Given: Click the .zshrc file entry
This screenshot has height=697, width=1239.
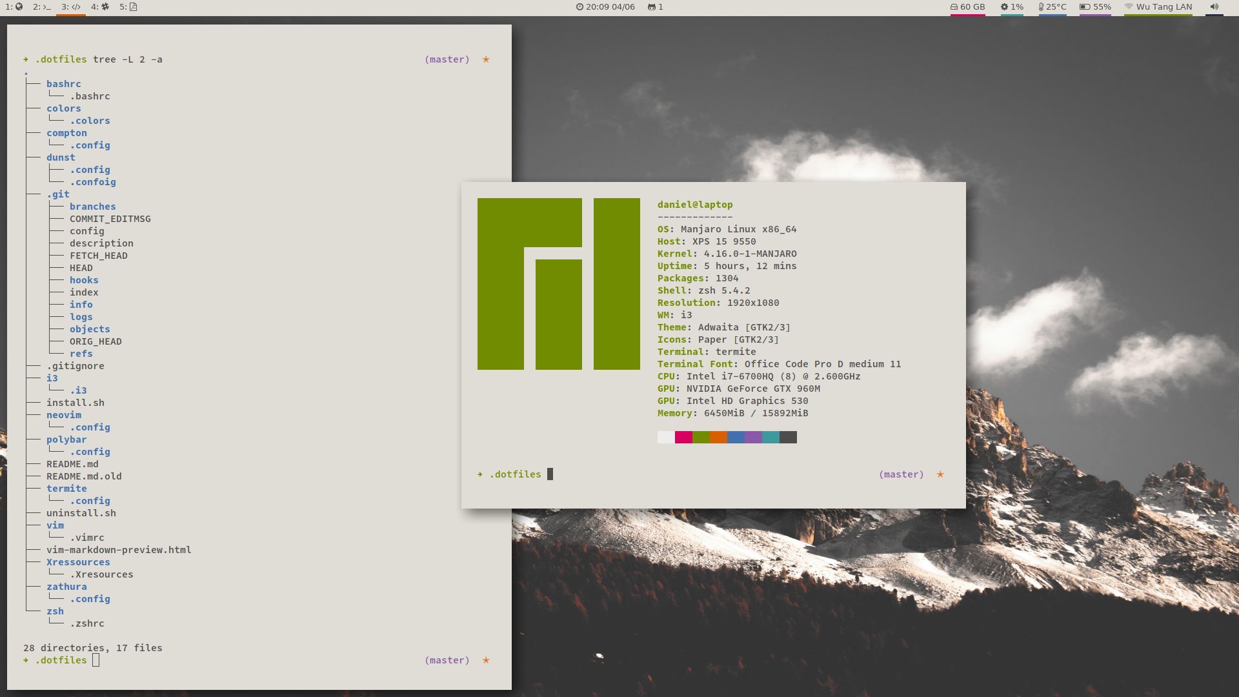Looking at the screenshot, I should 87,623.
